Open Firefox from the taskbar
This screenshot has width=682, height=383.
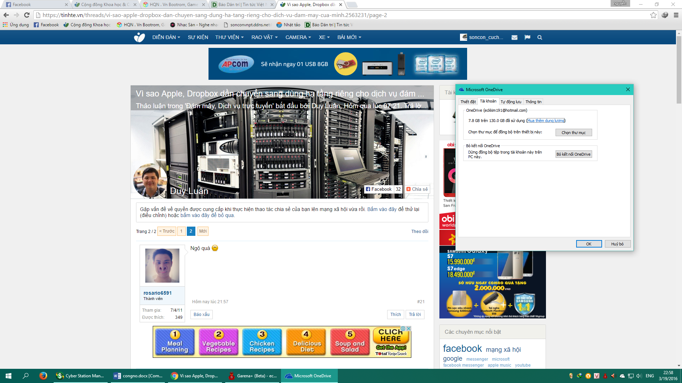pyautogui.click(x=43, y=376)
